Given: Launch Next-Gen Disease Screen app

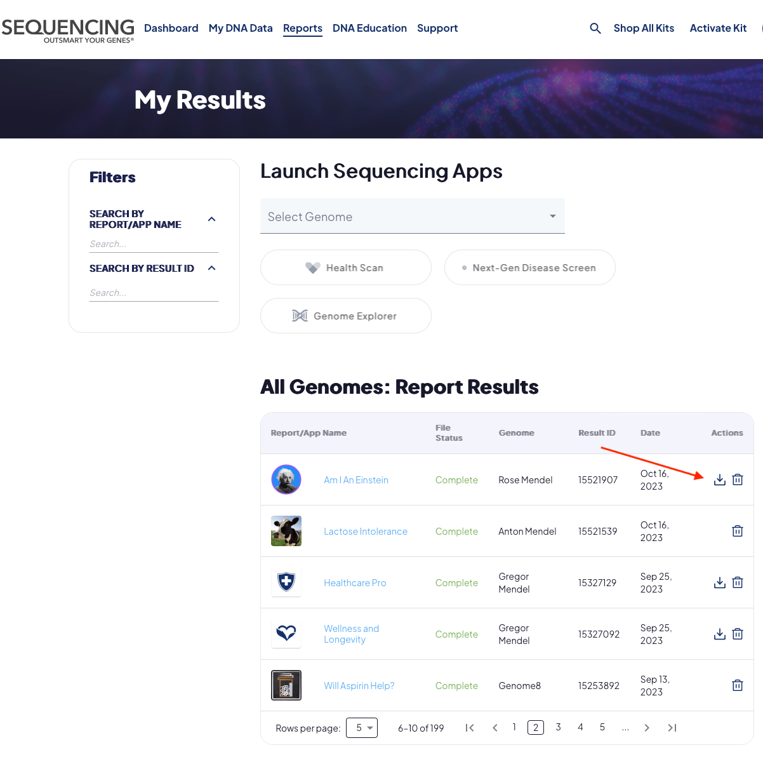Looking at the screenshot, I should point(530,267).
